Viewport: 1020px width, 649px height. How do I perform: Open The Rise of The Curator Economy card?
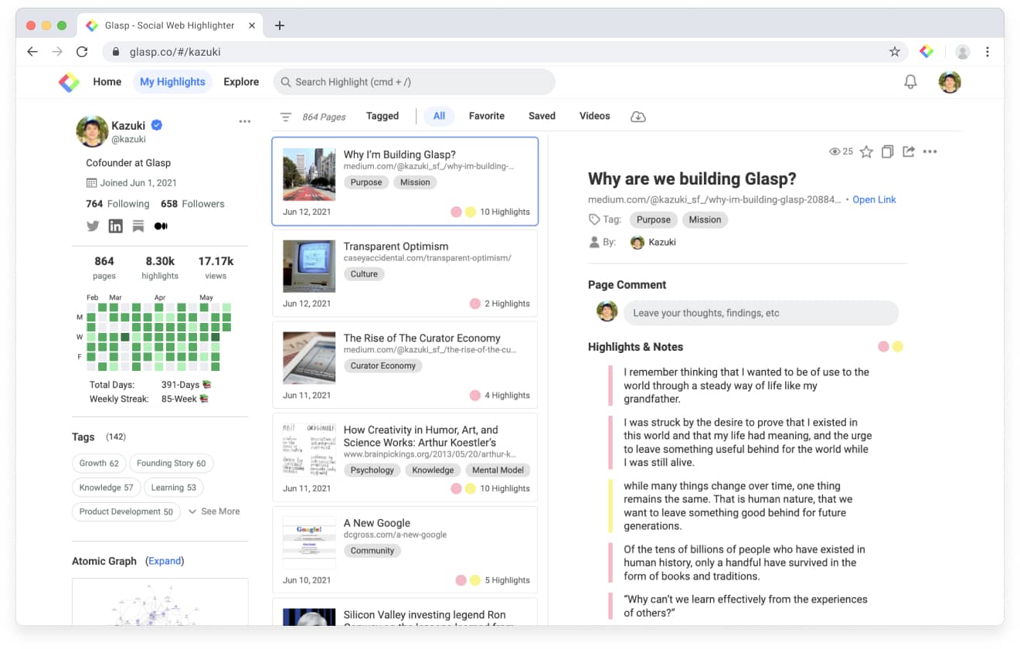click(x=405, y=365)
